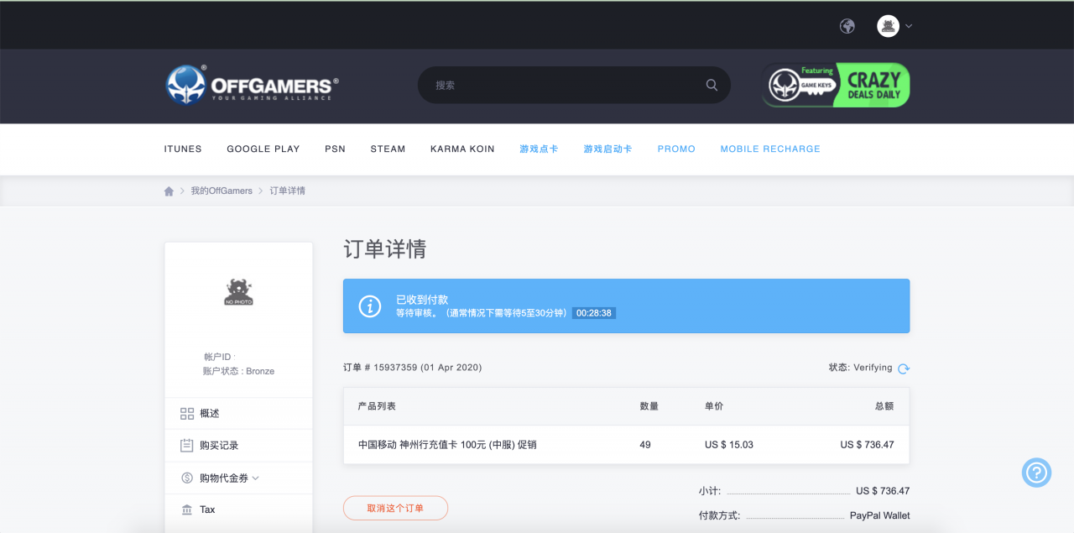Click the 总额 column header

pos(884,406)
